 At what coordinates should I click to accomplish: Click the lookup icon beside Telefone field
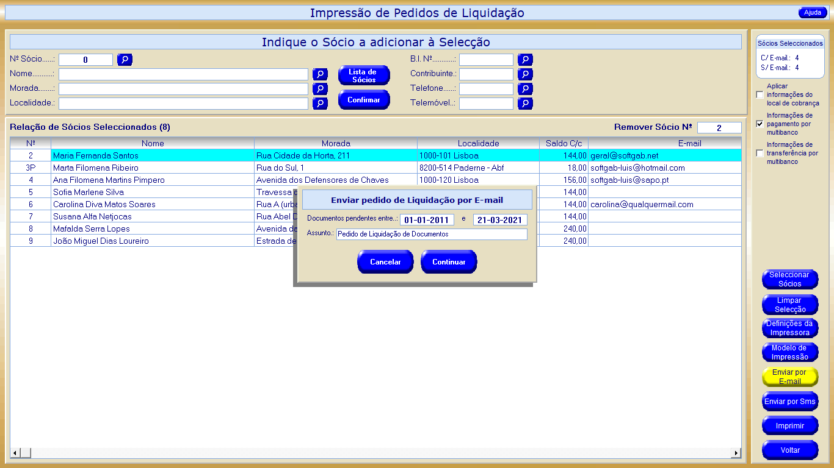pyautogui.click(x=525, y=89)
